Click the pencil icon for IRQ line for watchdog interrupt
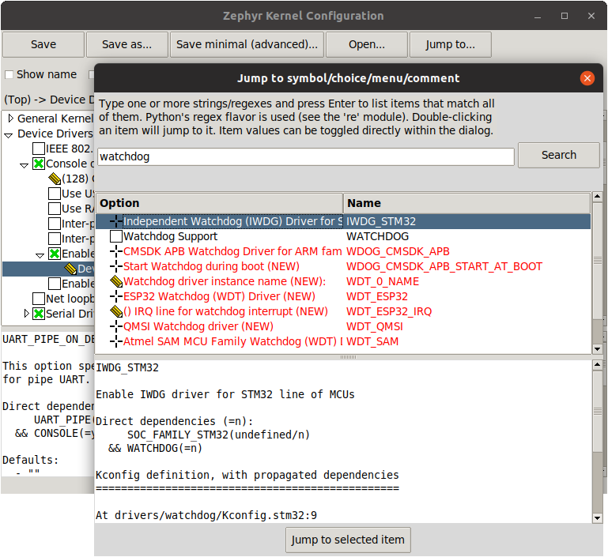 tap(116, 311)
